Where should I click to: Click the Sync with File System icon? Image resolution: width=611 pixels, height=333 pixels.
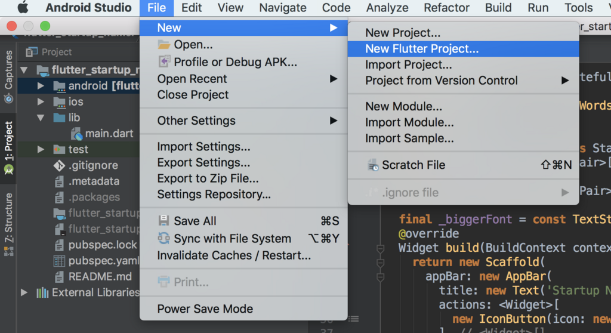click(163, 239)
